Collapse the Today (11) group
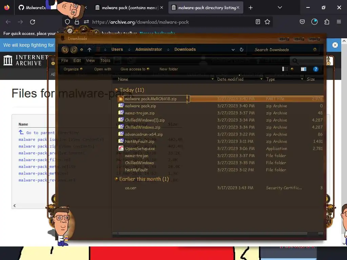Image resolution: width=347 pixels, height=260 pixels. point(116,90)
